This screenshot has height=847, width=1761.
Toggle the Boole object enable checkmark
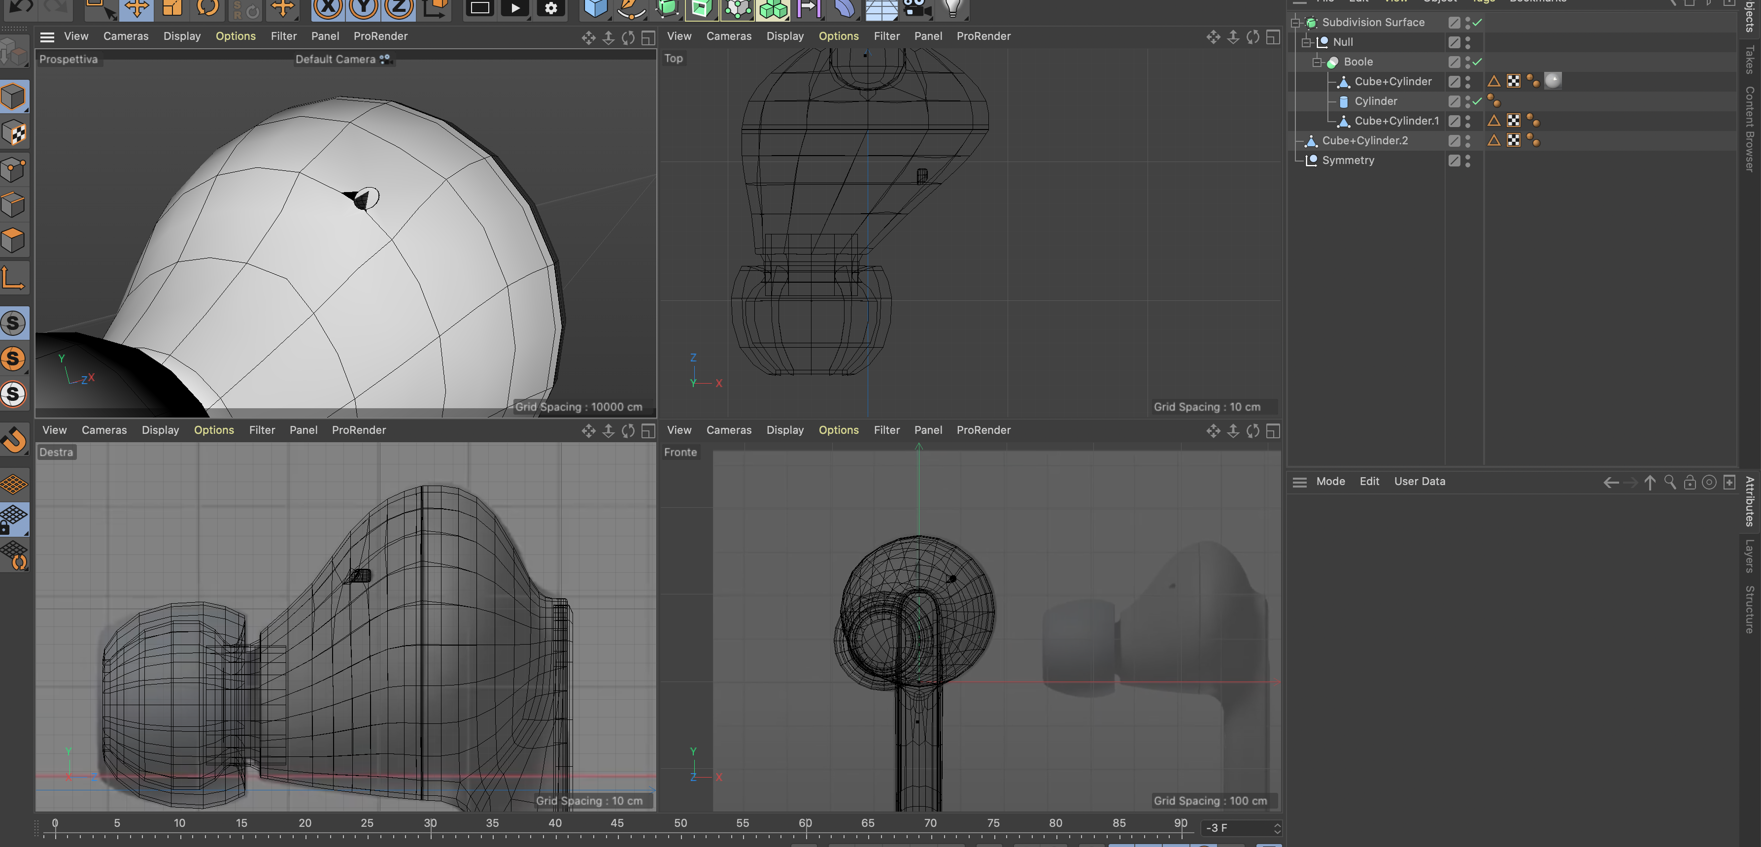(1477, 62)
